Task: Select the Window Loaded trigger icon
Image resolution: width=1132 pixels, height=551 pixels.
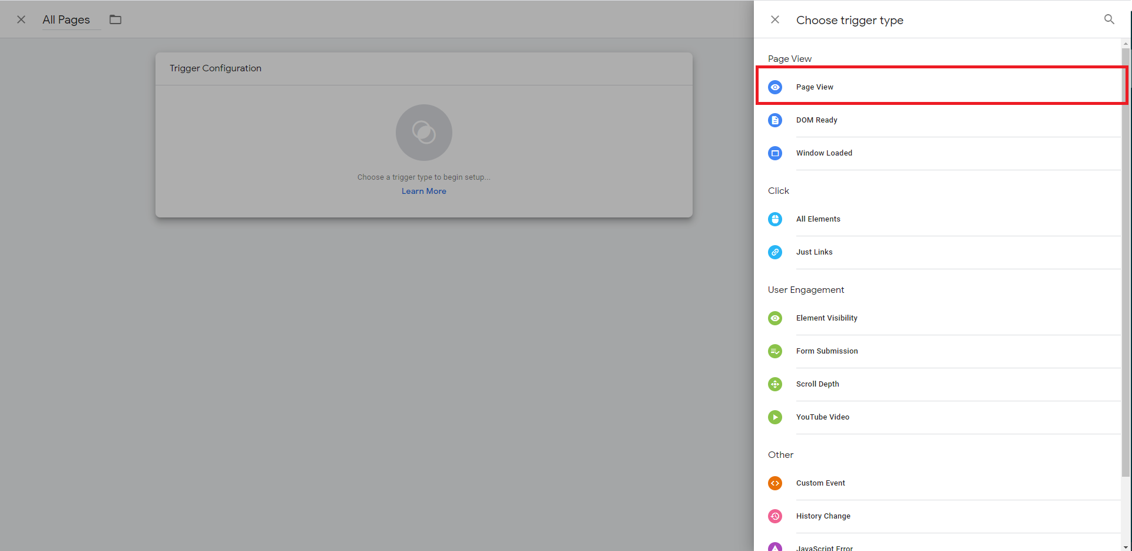Action: (x=774, y=153)
